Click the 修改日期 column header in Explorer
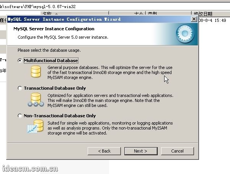The width and height of the screenshot is (230, 174). point(203,14)
